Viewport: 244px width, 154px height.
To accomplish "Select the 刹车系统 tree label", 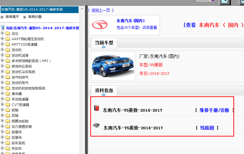I will tap(18, 143).
